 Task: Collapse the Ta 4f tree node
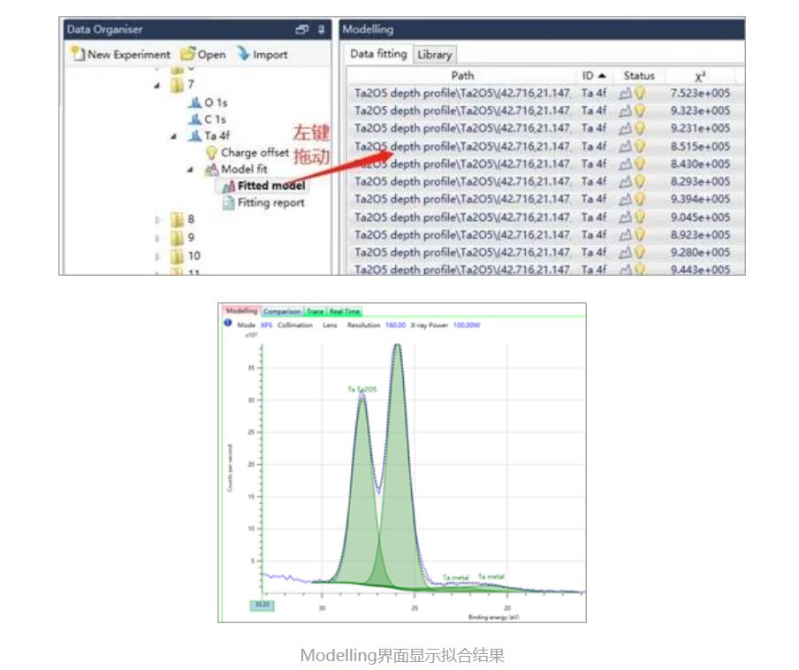point(174,136)
